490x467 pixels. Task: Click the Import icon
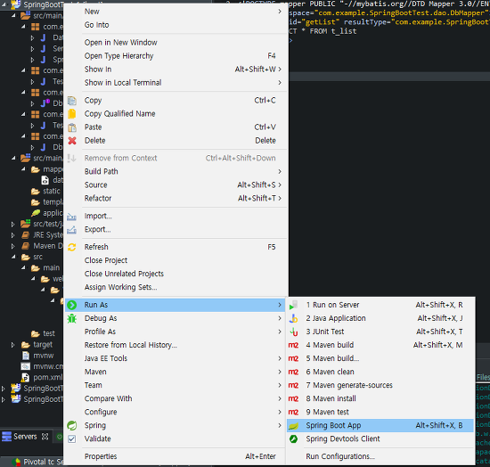[71, 217]
